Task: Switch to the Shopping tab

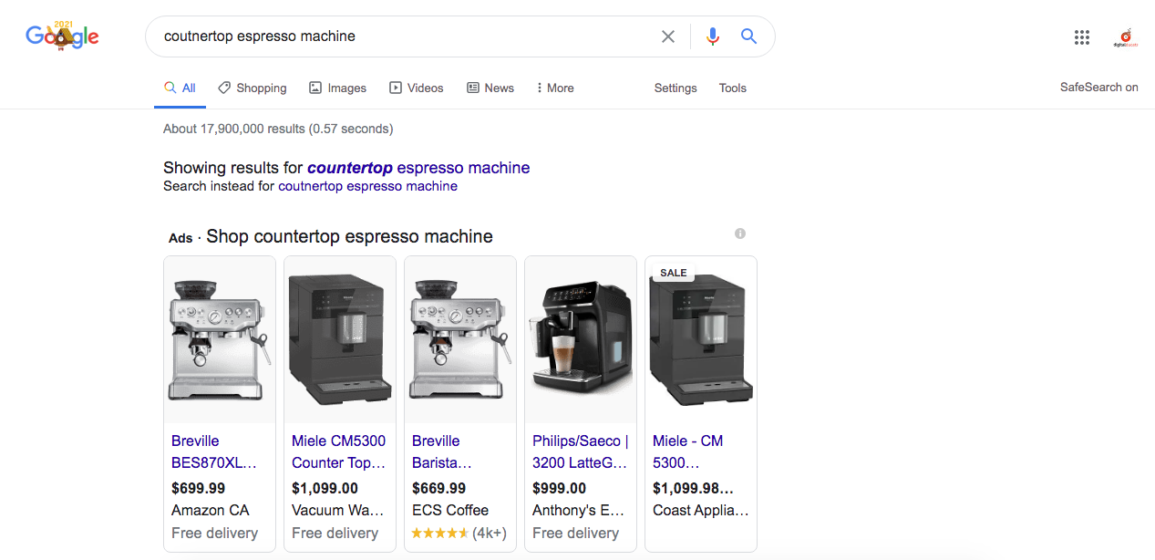Action: click(253, 88)
